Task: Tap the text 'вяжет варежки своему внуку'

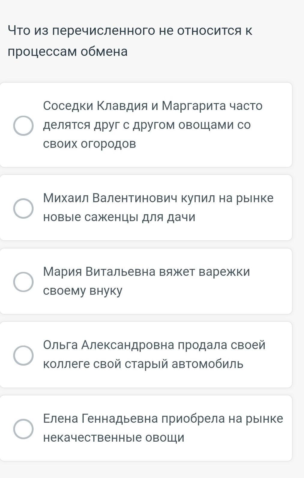Action: pos(146,281)
